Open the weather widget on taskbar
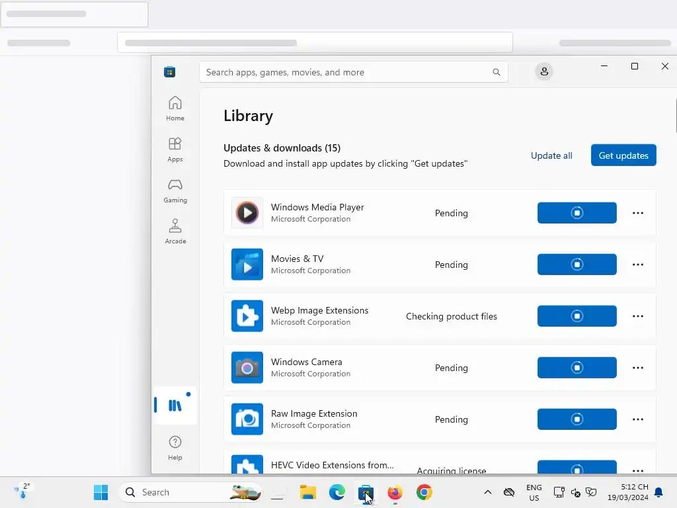 pos(22,491)
